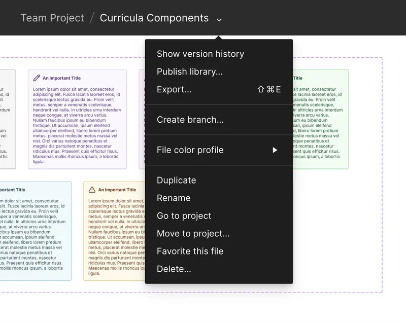
Task: Select Duplicate to copy the file
Action: click(176, 180)
